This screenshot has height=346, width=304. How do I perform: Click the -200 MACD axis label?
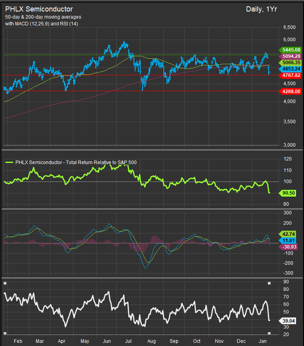click(x=287, y=263)
